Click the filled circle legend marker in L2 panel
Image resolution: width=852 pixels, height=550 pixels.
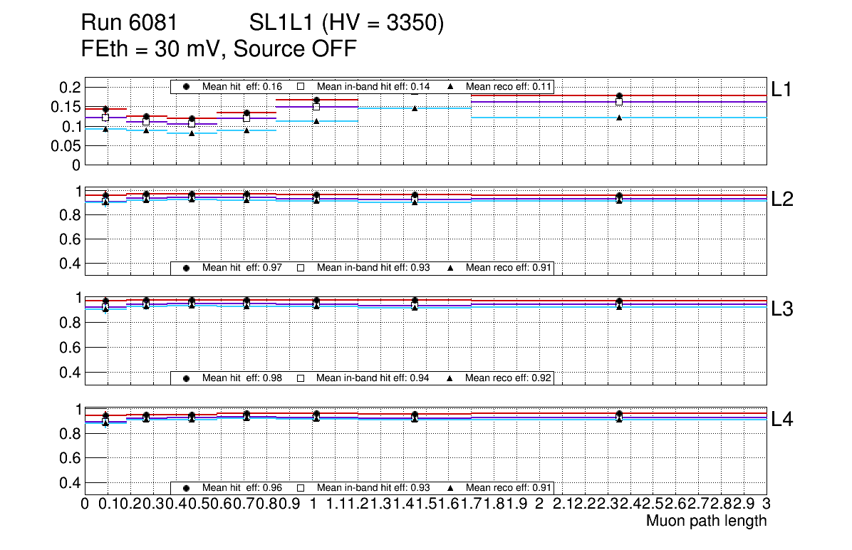(x=187, y=268)
